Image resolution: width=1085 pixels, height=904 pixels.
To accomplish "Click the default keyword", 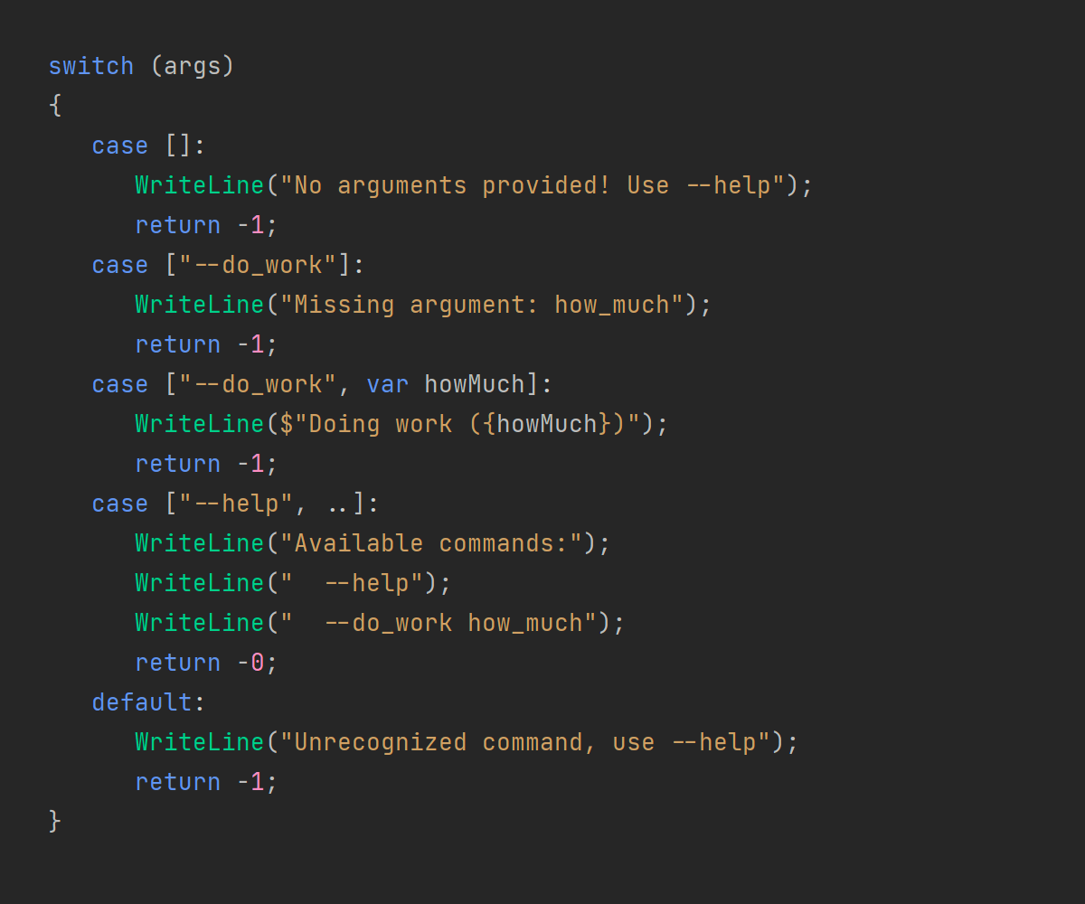I will 142,702.
